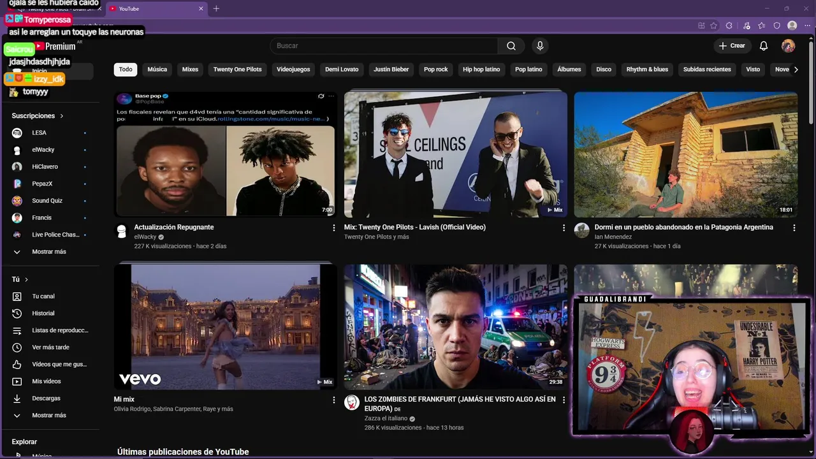Screen dimensions: 816x459
Task: Click the Twenty One Pilots y más link
Action: click(x=377, y=237)
